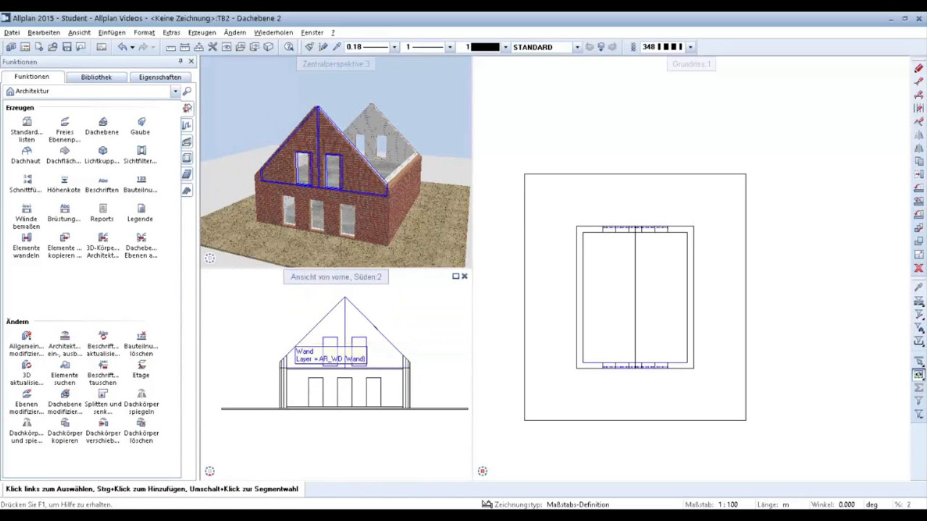Viewport: 927px width, 521px height.
Task: Choose the Etage tool under Ändern
Action: tap(141, 370)
